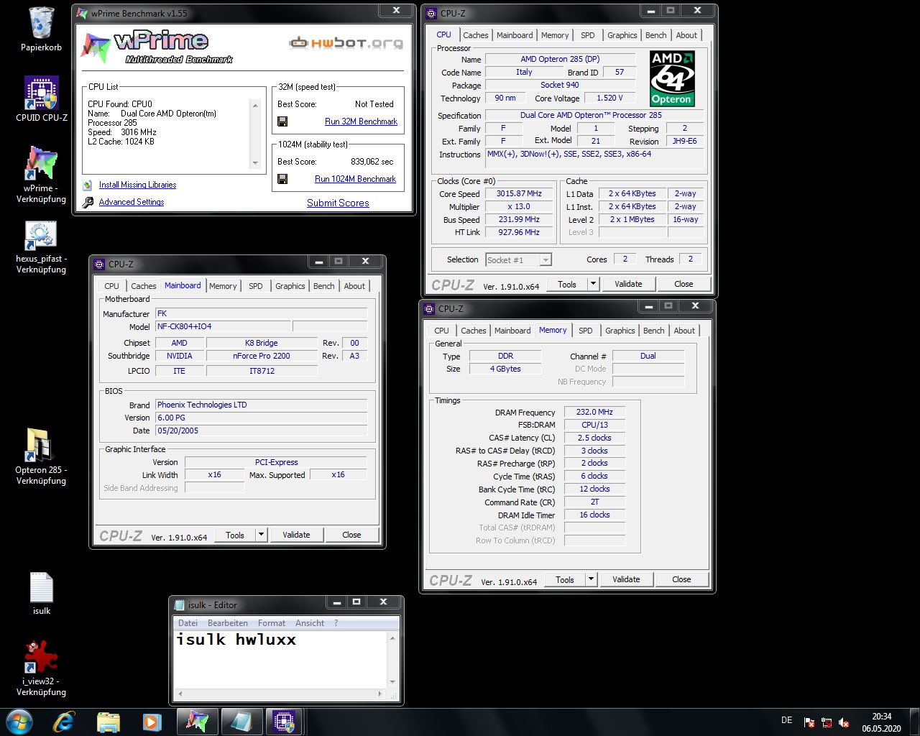
Task: Click the Specification Dual Core AMD Opteron field
Action: click(x=594, y=115)
